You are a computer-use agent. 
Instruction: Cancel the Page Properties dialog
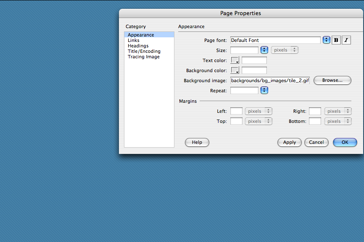click(x=316, y=142)
